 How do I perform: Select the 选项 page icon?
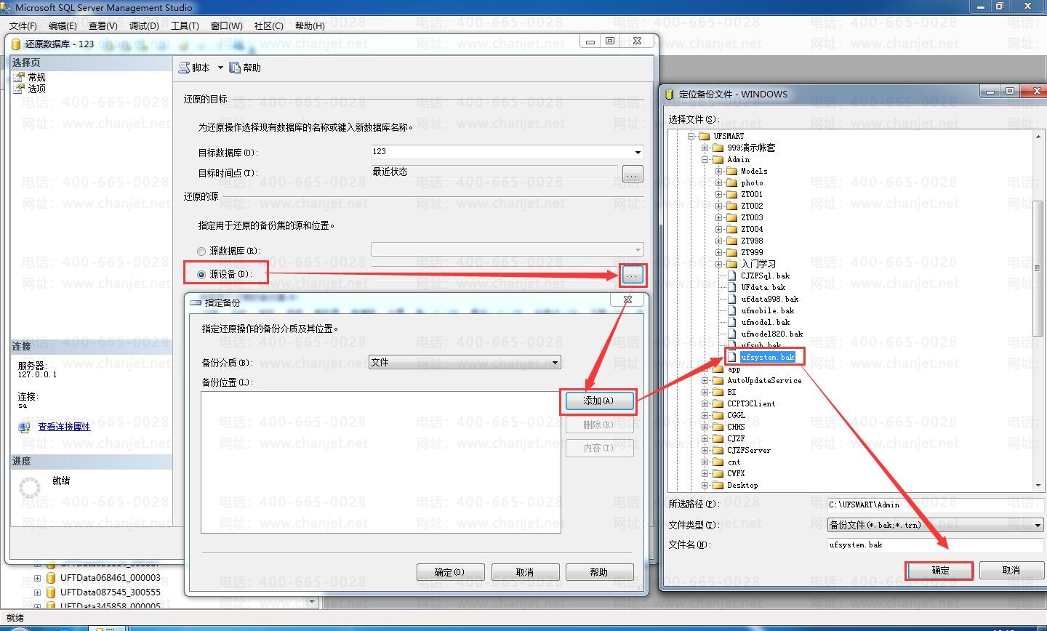pyautogui.click(x=19, y=89)
